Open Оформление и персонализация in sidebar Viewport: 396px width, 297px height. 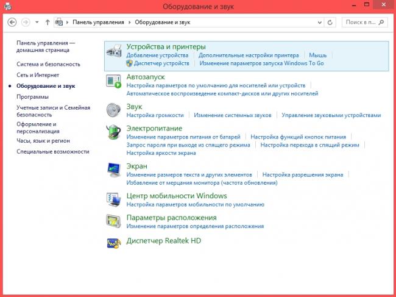[38, 127]
